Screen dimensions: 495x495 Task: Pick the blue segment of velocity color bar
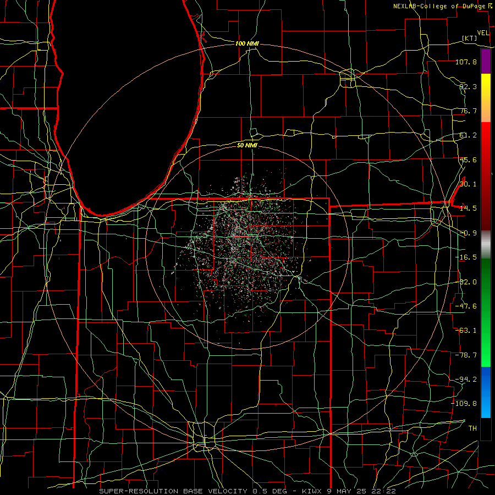pos(486,392)
